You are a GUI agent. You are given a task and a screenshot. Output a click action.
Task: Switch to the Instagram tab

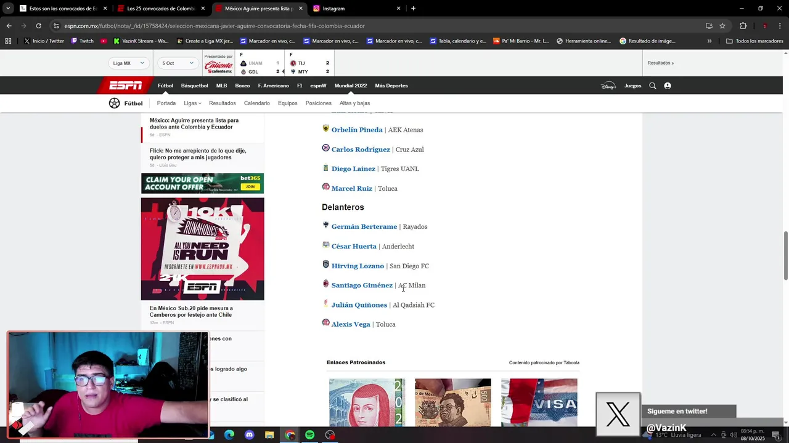point(357,9)
